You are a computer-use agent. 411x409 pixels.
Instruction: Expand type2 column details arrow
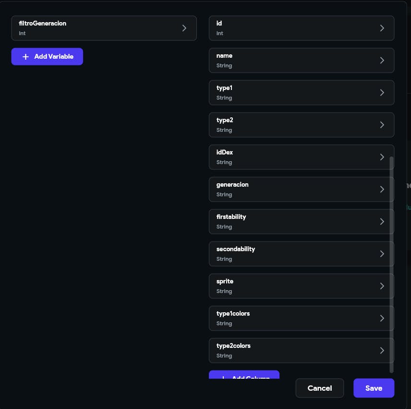point(382,125)
